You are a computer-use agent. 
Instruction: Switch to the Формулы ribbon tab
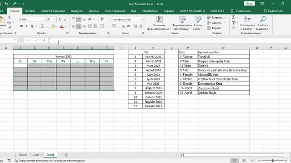pos(77,11)
